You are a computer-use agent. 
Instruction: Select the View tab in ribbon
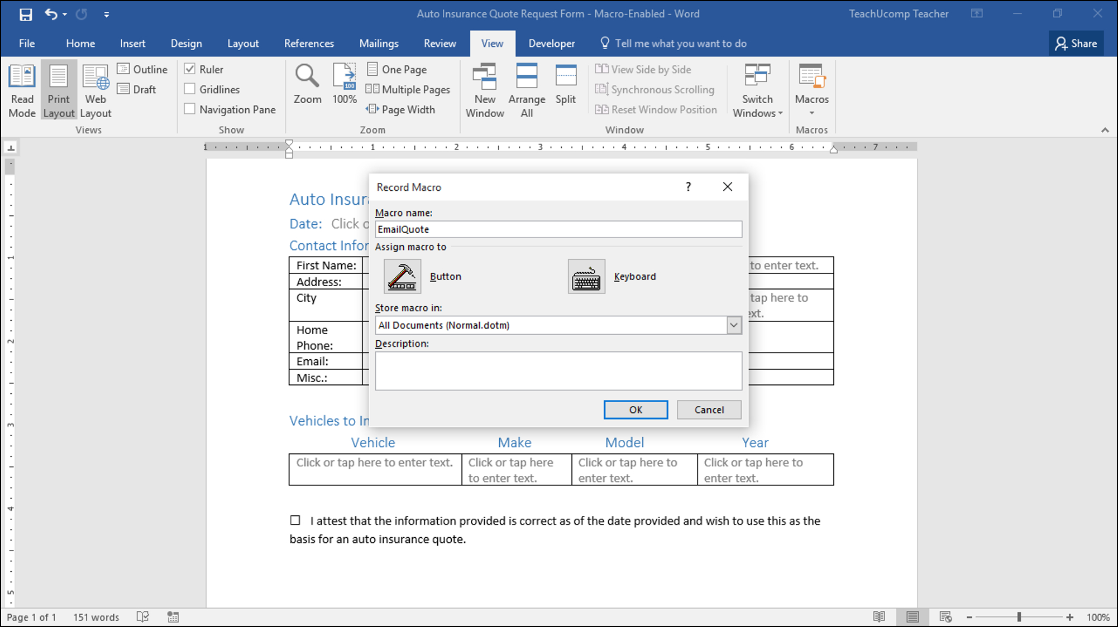coord(491,44)
